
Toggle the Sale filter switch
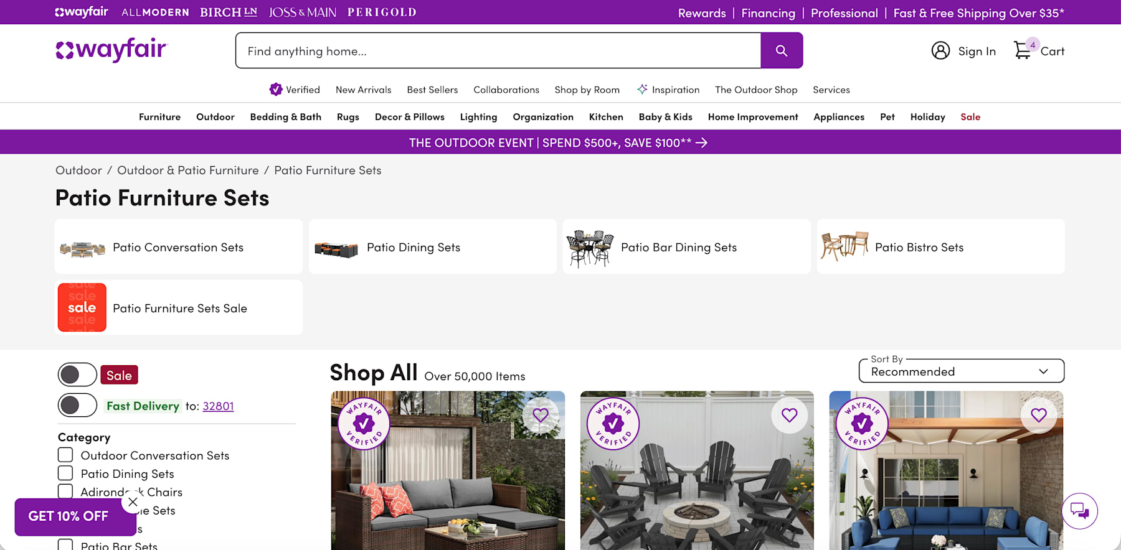point(77,375)
